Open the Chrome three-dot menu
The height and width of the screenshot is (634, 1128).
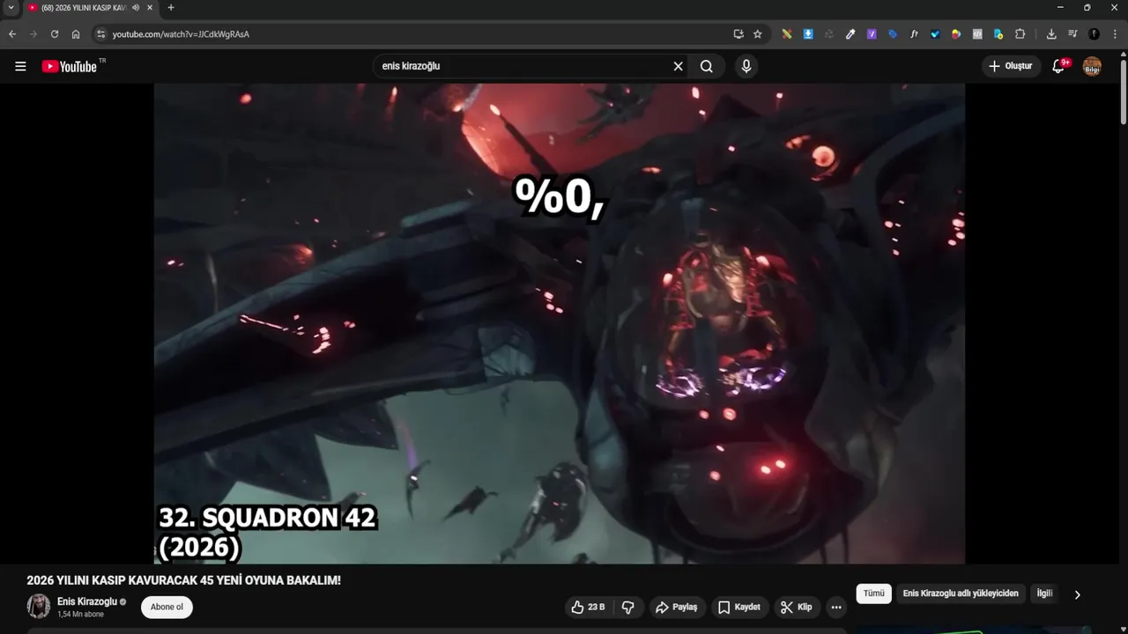tap(1115, 34)
